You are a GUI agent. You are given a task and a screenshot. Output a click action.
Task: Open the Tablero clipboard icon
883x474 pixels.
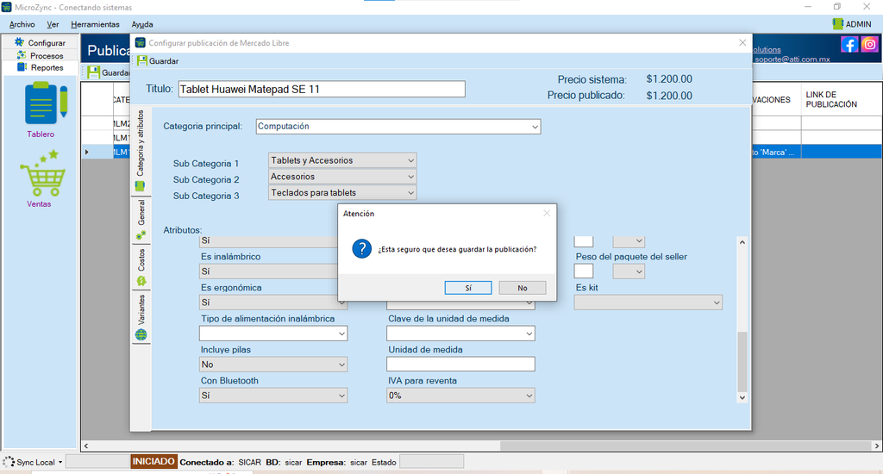click(46, 103)
